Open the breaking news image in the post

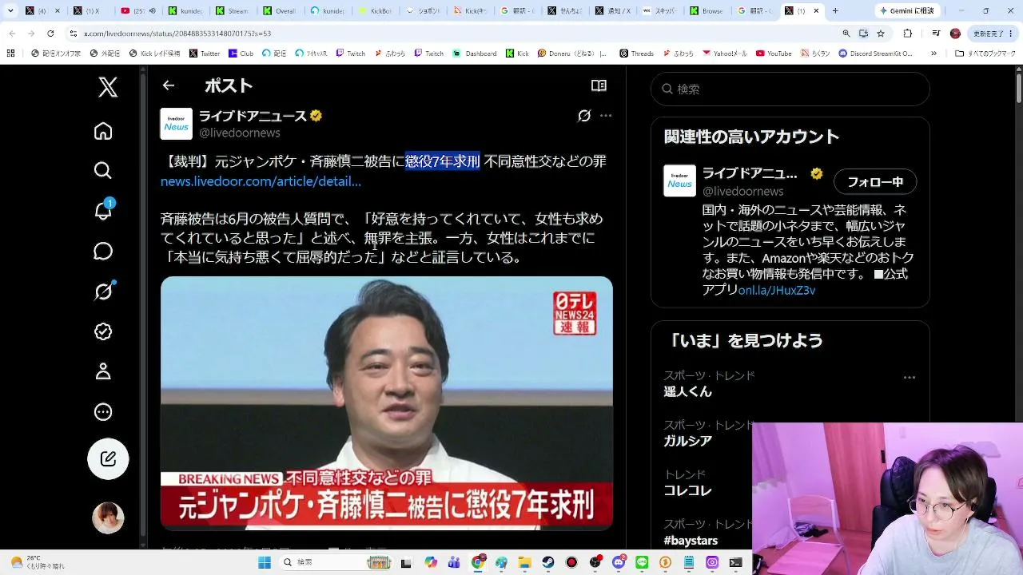(x=387, y=403)
